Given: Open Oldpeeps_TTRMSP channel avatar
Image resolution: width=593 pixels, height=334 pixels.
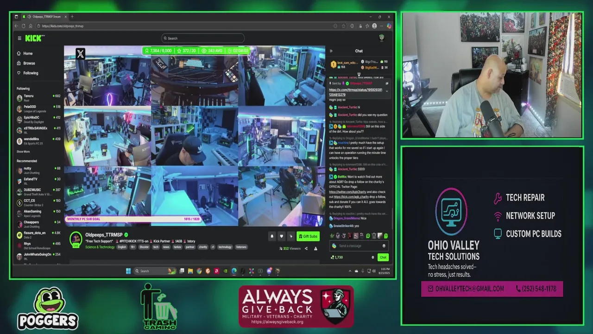Looking at the screenshot, I should click(76, 239).
